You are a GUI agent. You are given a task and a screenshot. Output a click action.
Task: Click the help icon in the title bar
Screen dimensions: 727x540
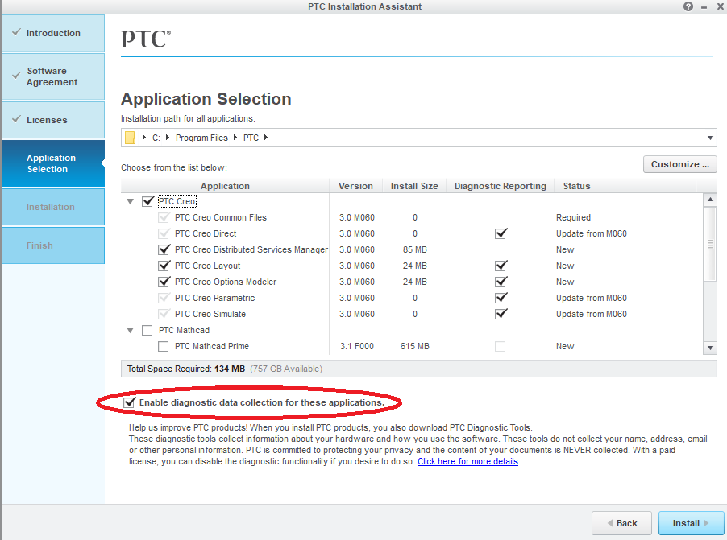pyautogui.click(x=688, y=6)
